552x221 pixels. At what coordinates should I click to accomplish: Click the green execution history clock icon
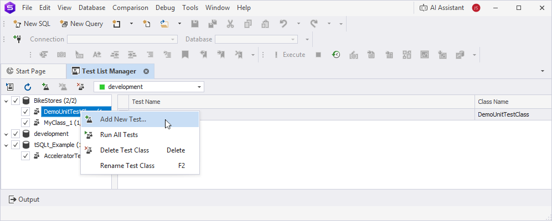[336, 55]
